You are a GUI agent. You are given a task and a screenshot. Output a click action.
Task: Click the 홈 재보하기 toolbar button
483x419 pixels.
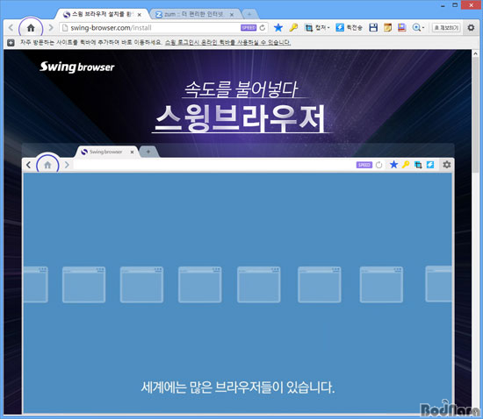point(446,28)
